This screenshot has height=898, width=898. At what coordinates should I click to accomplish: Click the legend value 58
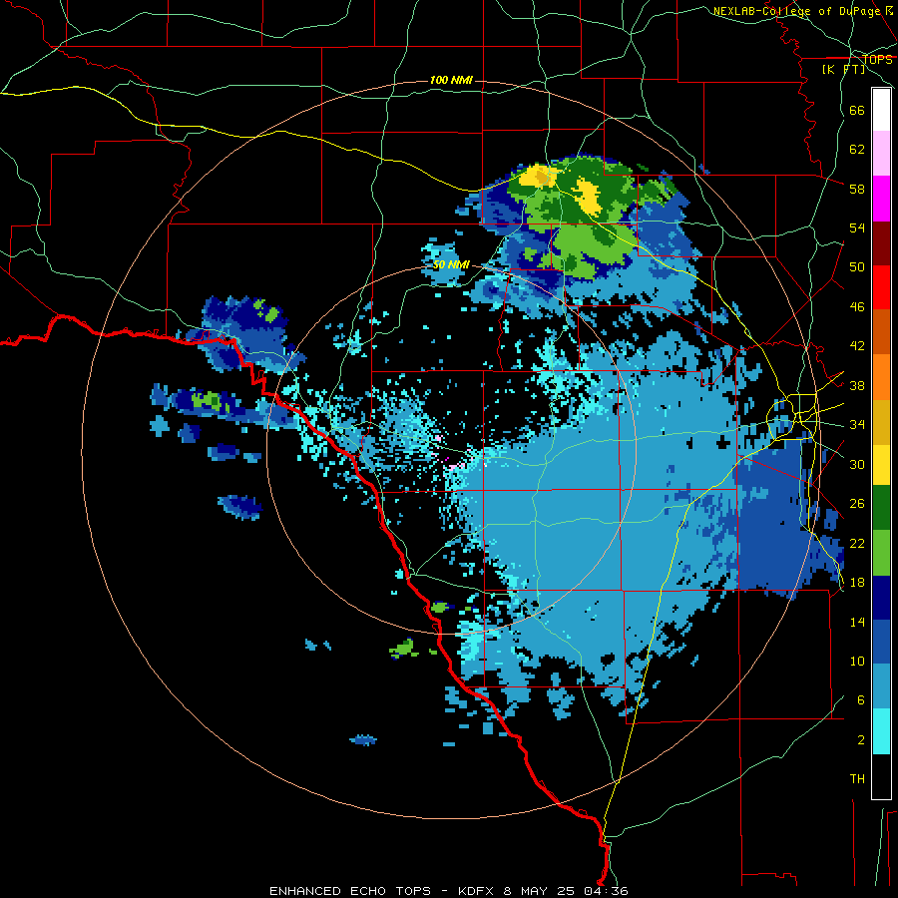pyautogui.click(x=857, y=189)
